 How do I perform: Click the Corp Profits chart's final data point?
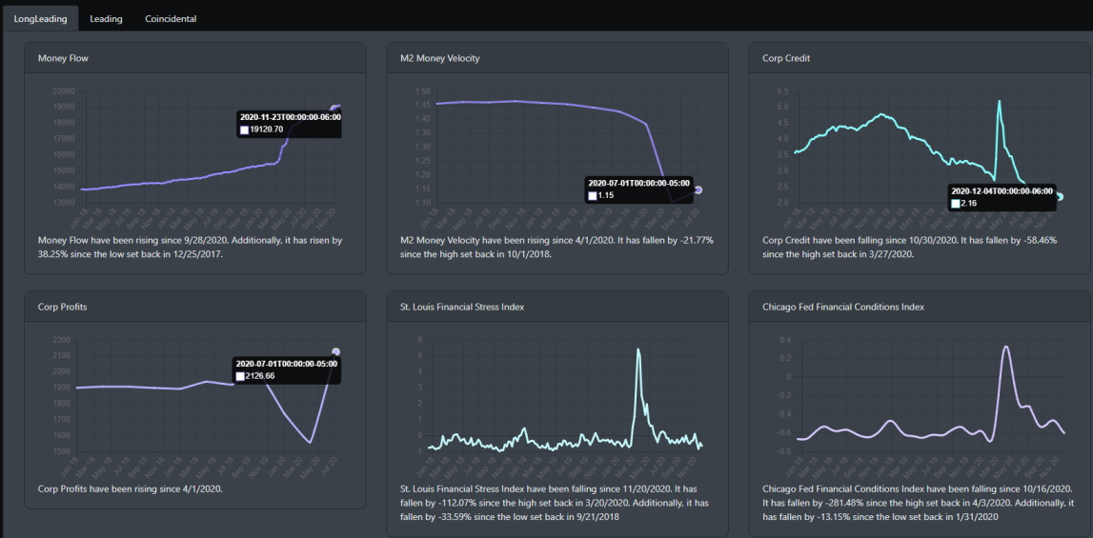(x=336, y=352)
